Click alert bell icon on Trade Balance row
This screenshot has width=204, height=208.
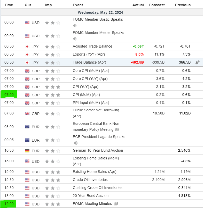point(197,62)
